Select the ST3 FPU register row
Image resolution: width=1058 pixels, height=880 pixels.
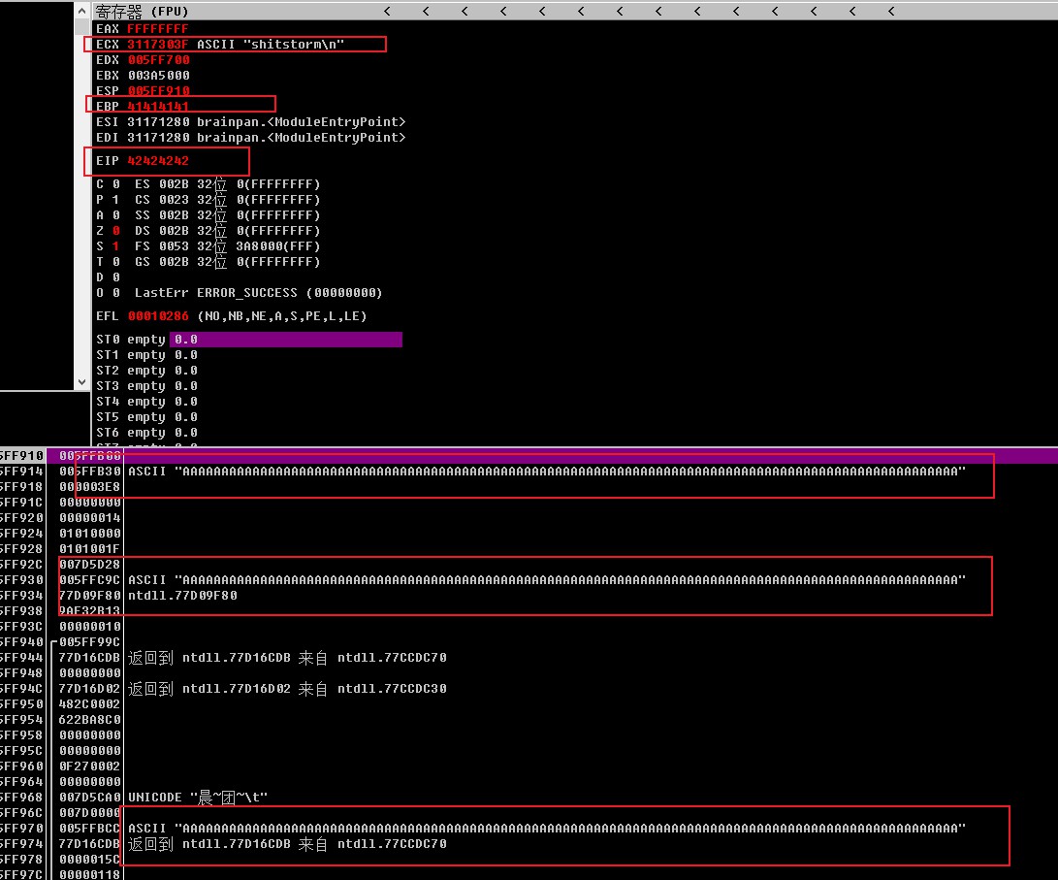click(x=146, y=386)
